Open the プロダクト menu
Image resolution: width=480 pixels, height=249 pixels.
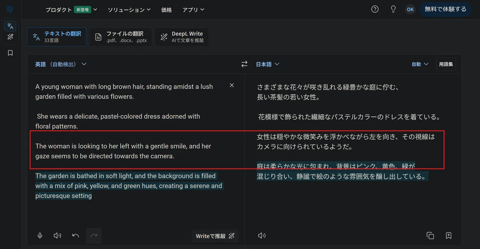coord(71,10)
